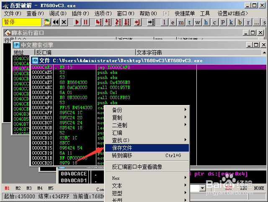Show the call stack with the k button

(x=231, y=22)
